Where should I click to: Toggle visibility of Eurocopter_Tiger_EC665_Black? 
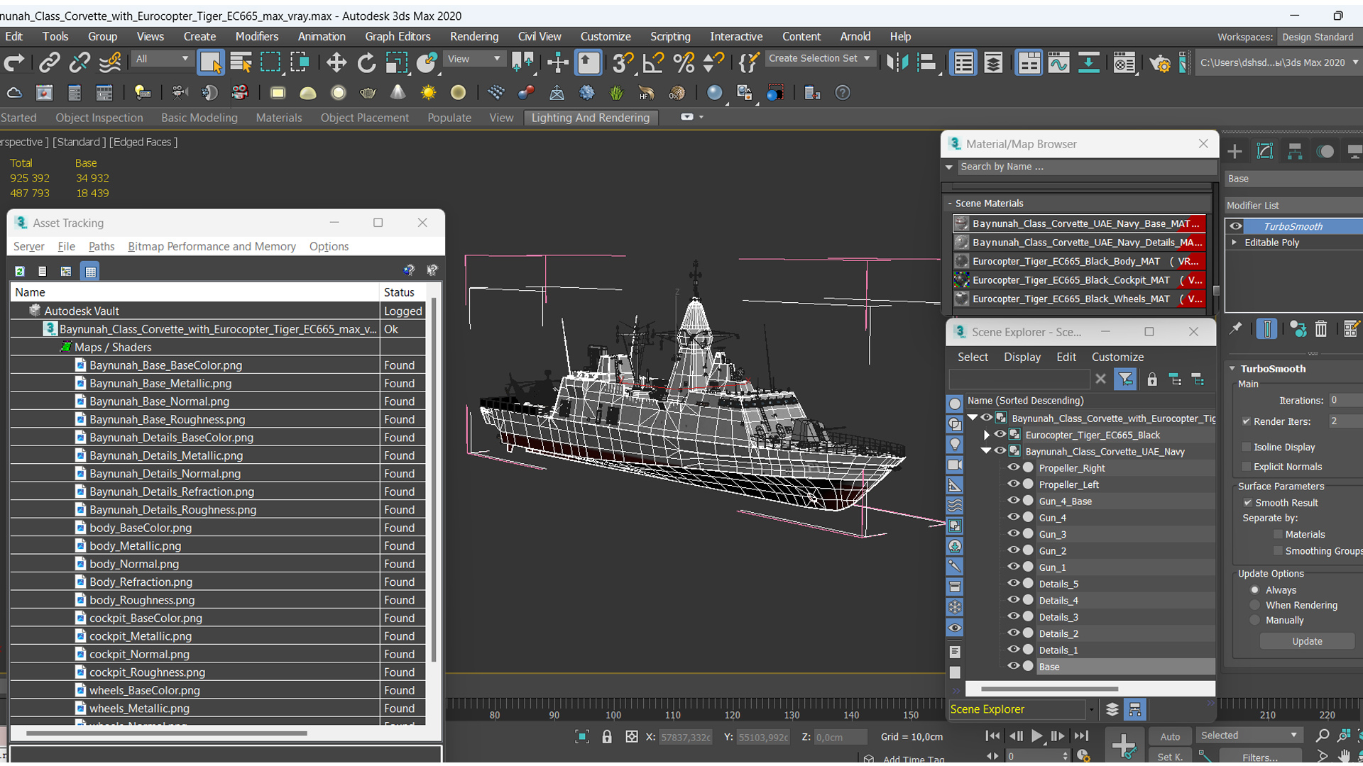click(995, 434)
